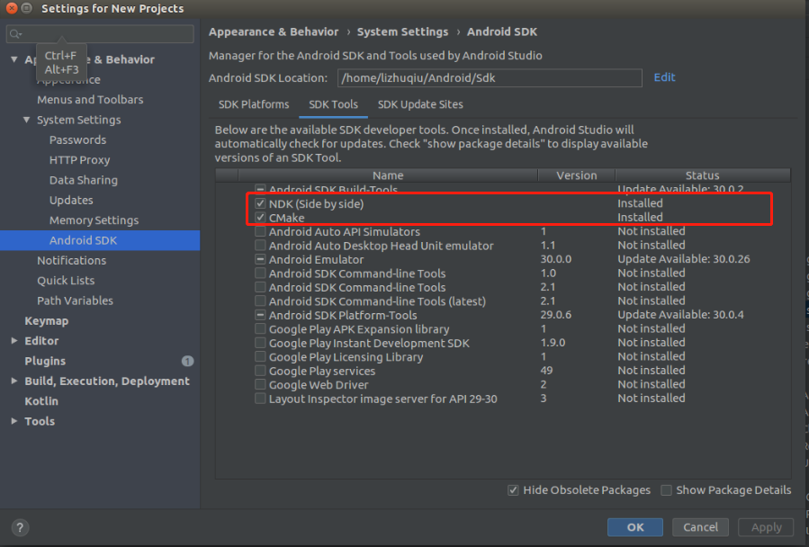Toggle the Android Emulator checkbox
This screenshot has height=547, width=809.
coord(260,259)
